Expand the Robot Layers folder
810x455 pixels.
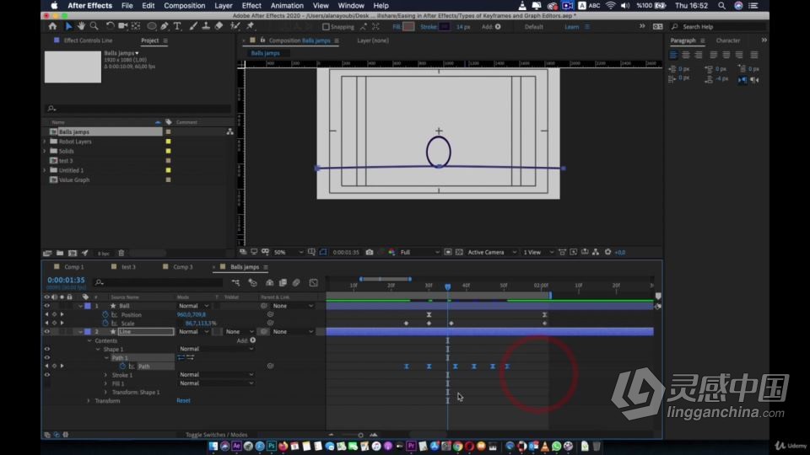coord(45,142)
